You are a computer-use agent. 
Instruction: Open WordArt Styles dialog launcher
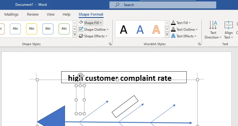199,44
